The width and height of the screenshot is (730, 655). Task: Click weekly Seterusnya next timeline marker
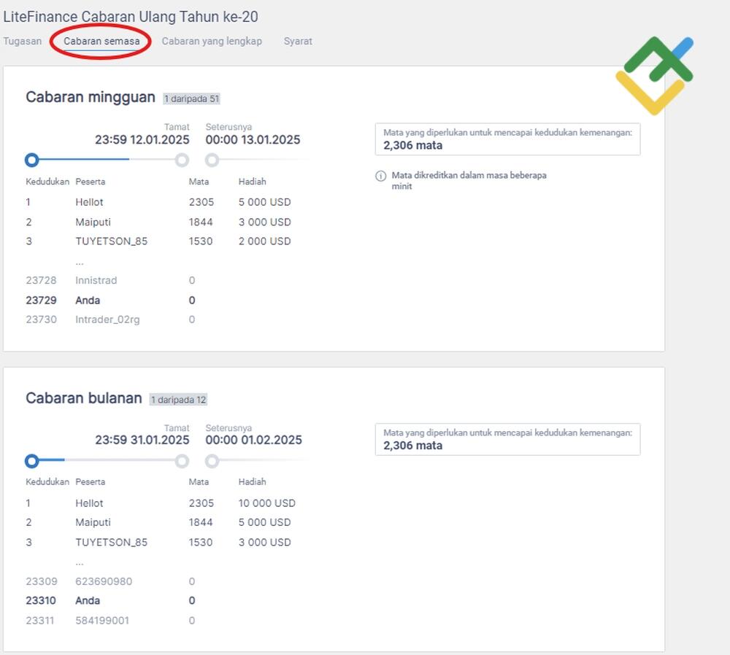point(212,160)
